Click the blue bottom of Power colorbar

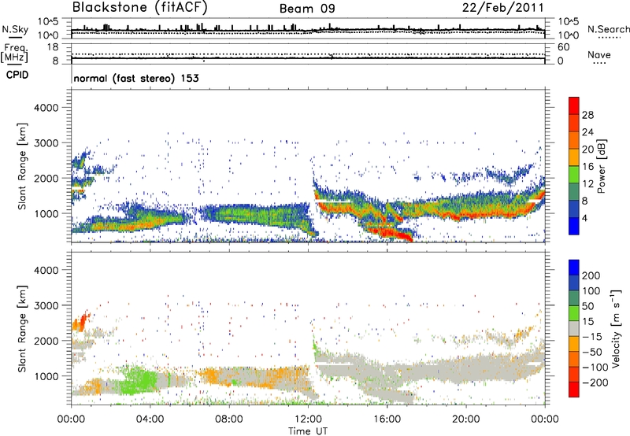coord(574,226)
